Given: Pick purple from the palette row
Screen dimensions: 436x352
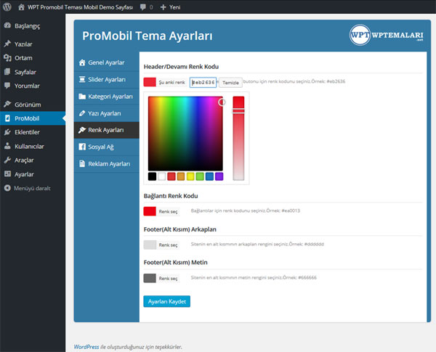Looking at the screenshot, I should pyautogui.click(x=219, y=176).
